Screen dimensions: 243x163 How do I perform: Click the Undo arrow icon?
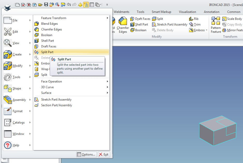[69, 5]
